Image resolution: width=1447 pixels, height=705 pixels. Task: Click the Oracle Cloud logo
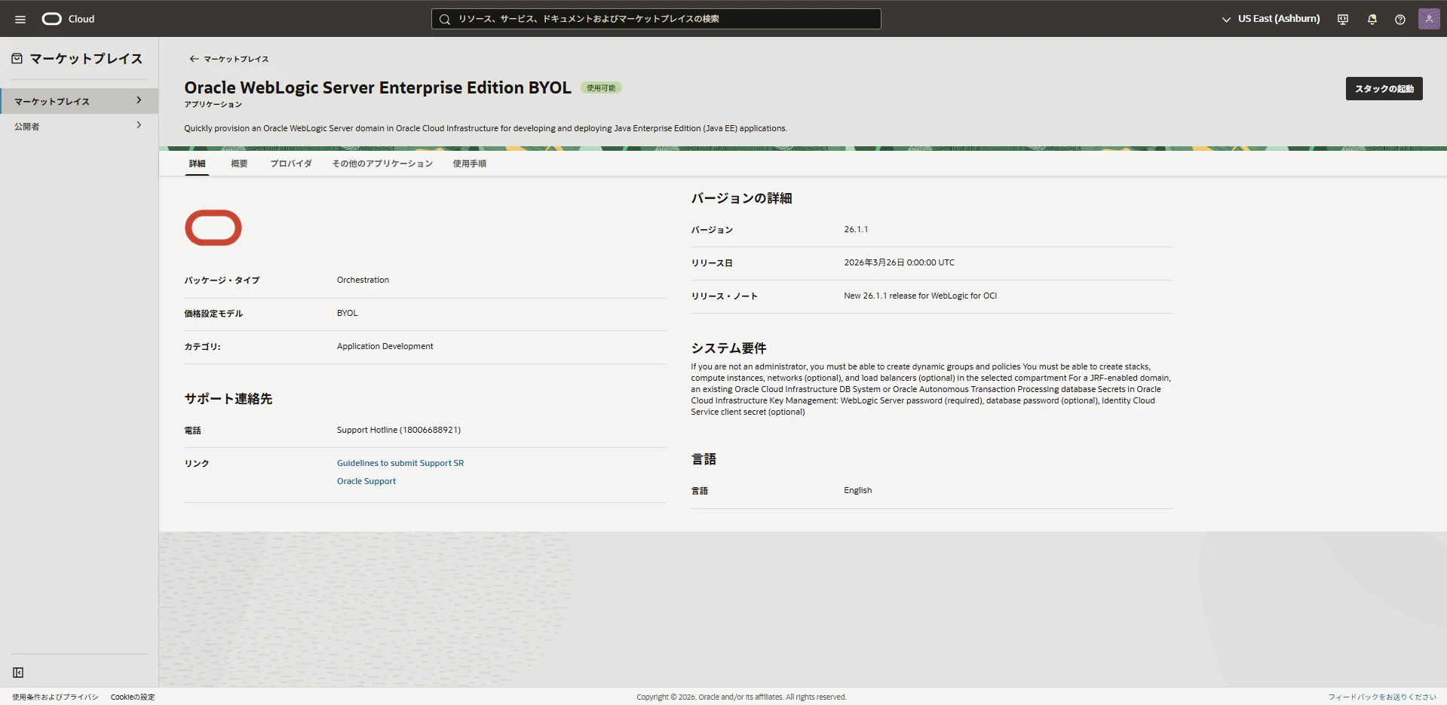coord(68,19)
